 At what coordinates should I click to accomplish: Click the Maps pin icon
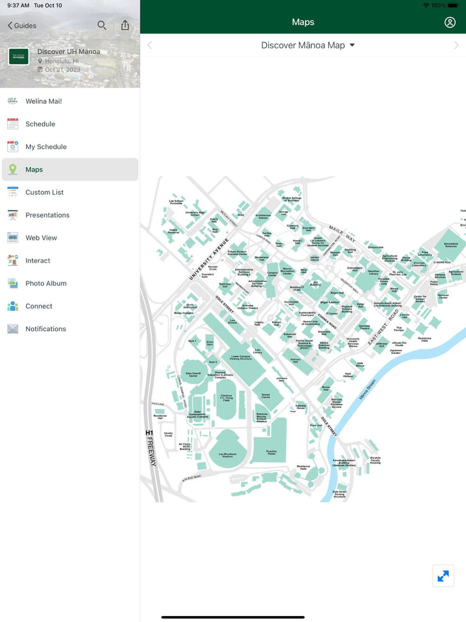click(13, 169)
